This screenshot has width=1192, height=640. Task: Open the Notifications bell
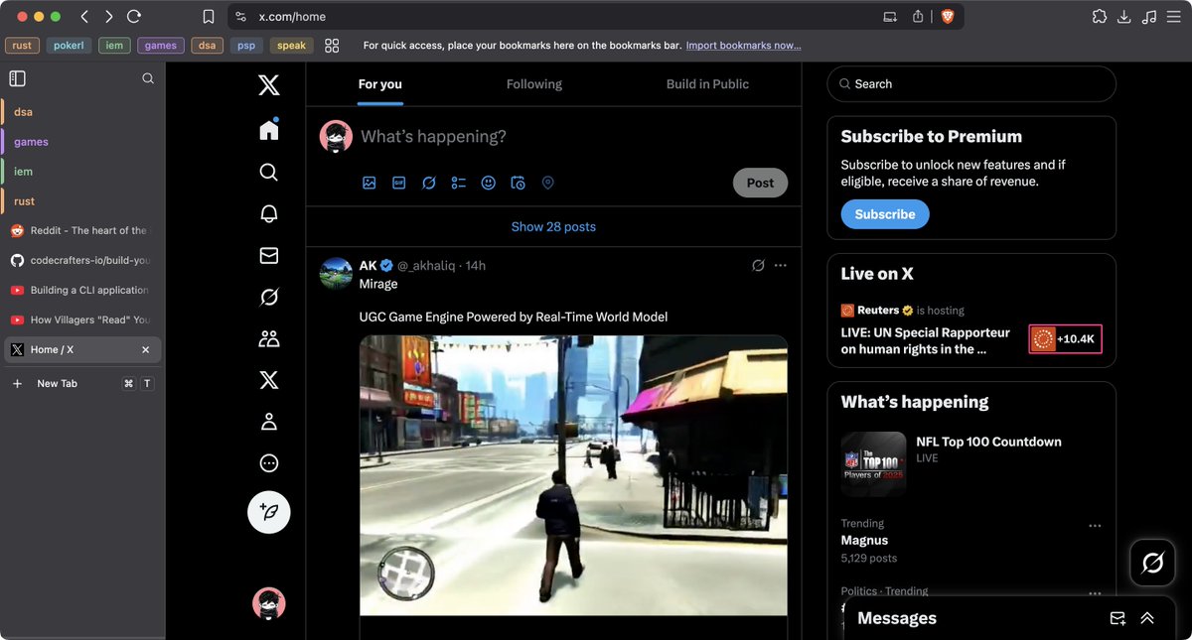pos(268,213)
